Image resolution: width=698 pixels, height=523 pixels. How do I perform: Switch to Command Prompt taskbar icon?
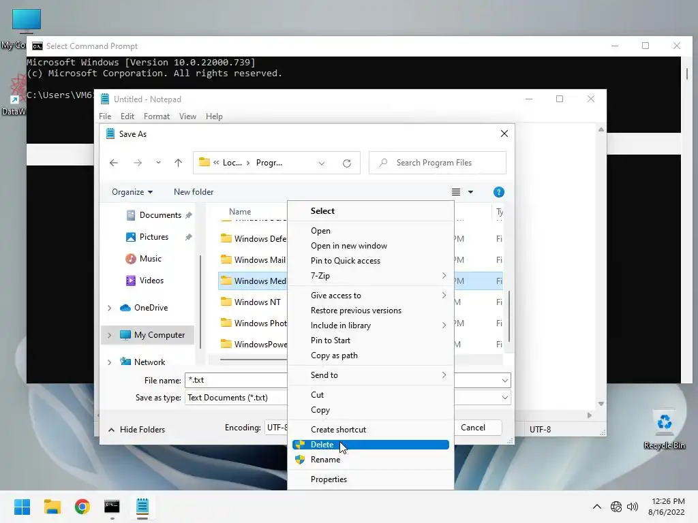click(112, 507)
